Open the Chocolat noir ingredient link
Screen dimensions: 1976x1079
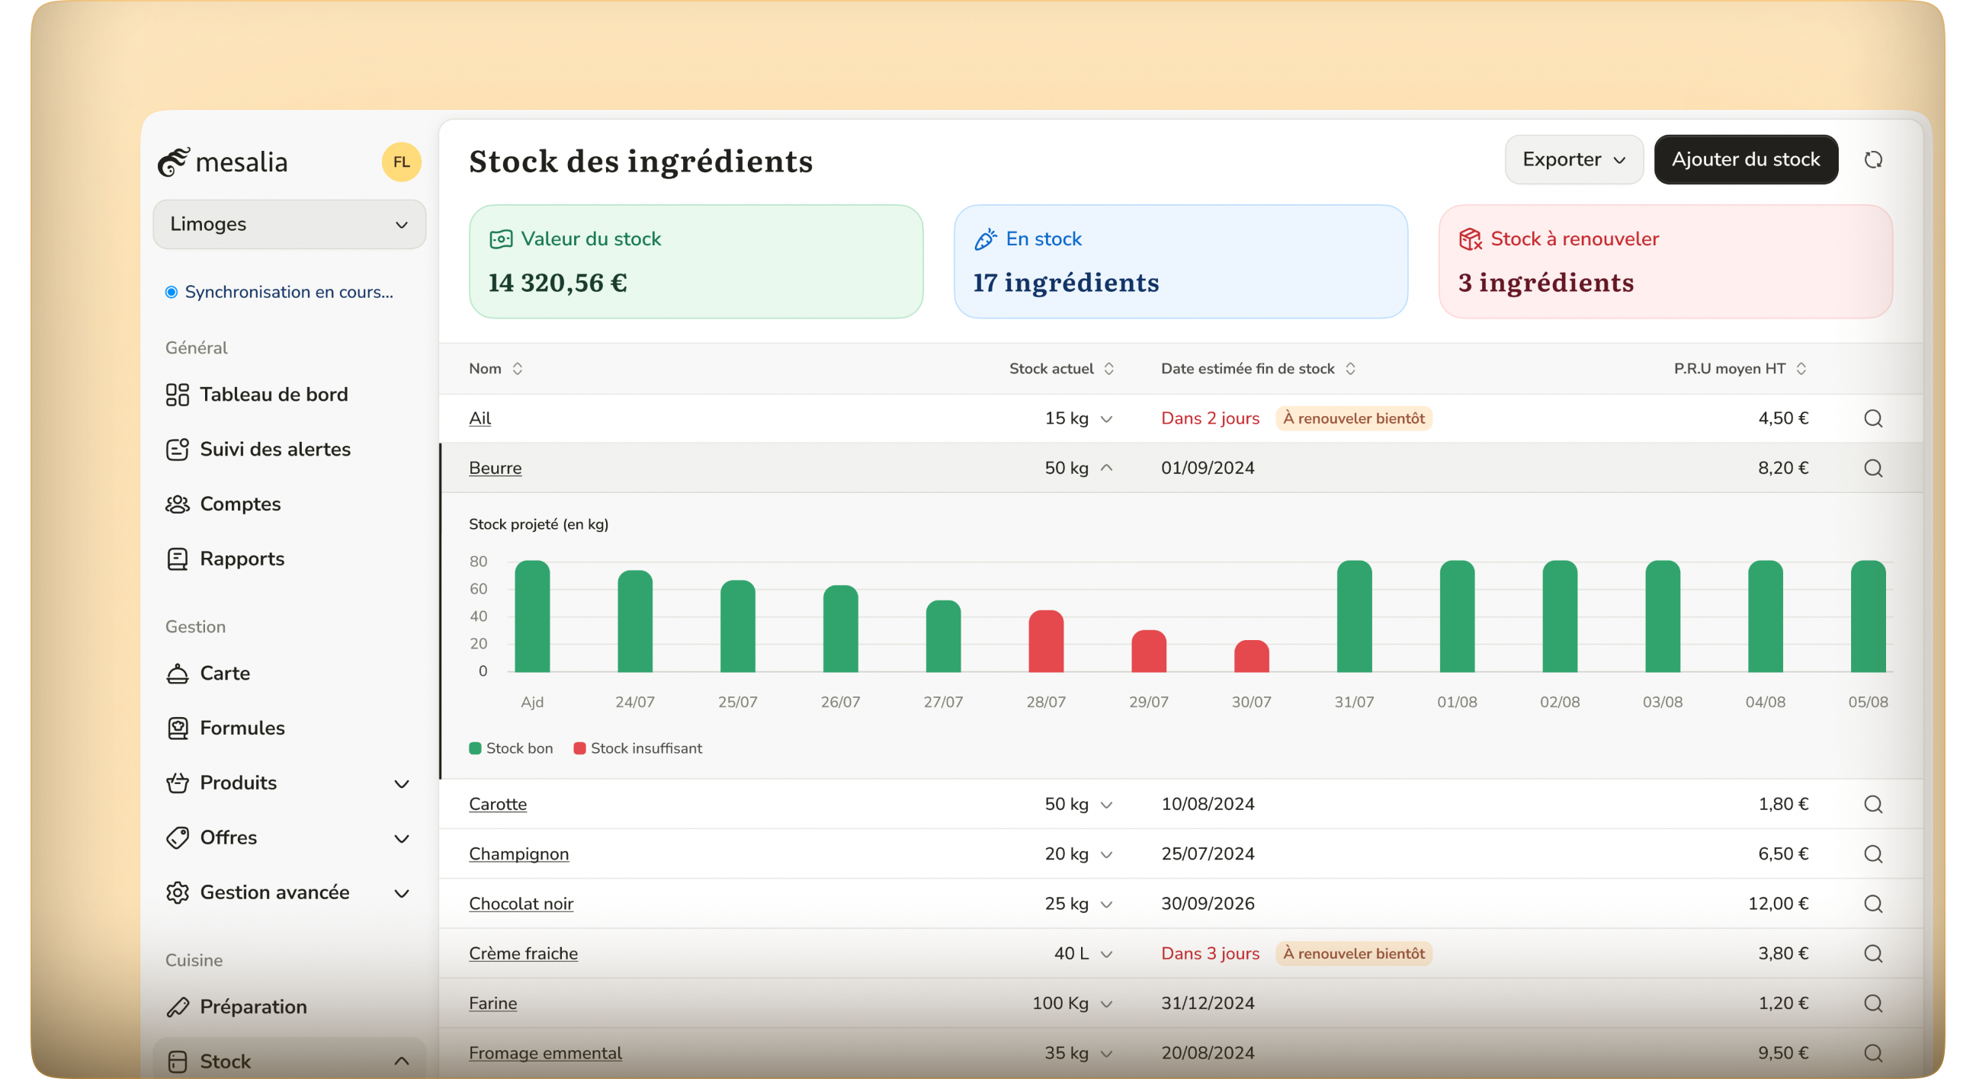(x=521, y=904)
